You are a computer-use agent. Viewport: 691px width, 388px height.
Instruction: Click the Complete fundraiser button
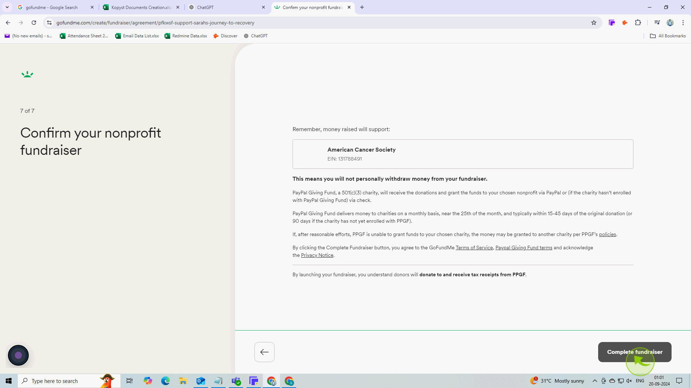[x=635, y=352]
